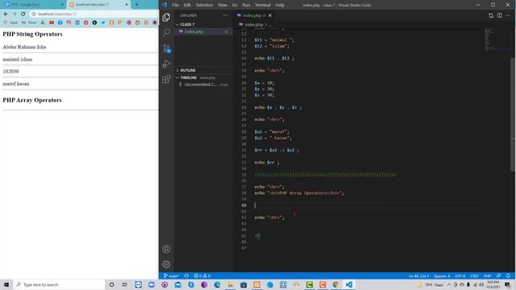Click the Apps shortcut in bookmarks bar
This screenshot has width=516, height=290.
pyautogui.click(x=10, y=23)
